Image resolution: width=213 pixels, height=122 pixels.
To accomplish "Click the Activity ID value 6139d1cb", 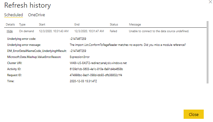I will [96, 69].
